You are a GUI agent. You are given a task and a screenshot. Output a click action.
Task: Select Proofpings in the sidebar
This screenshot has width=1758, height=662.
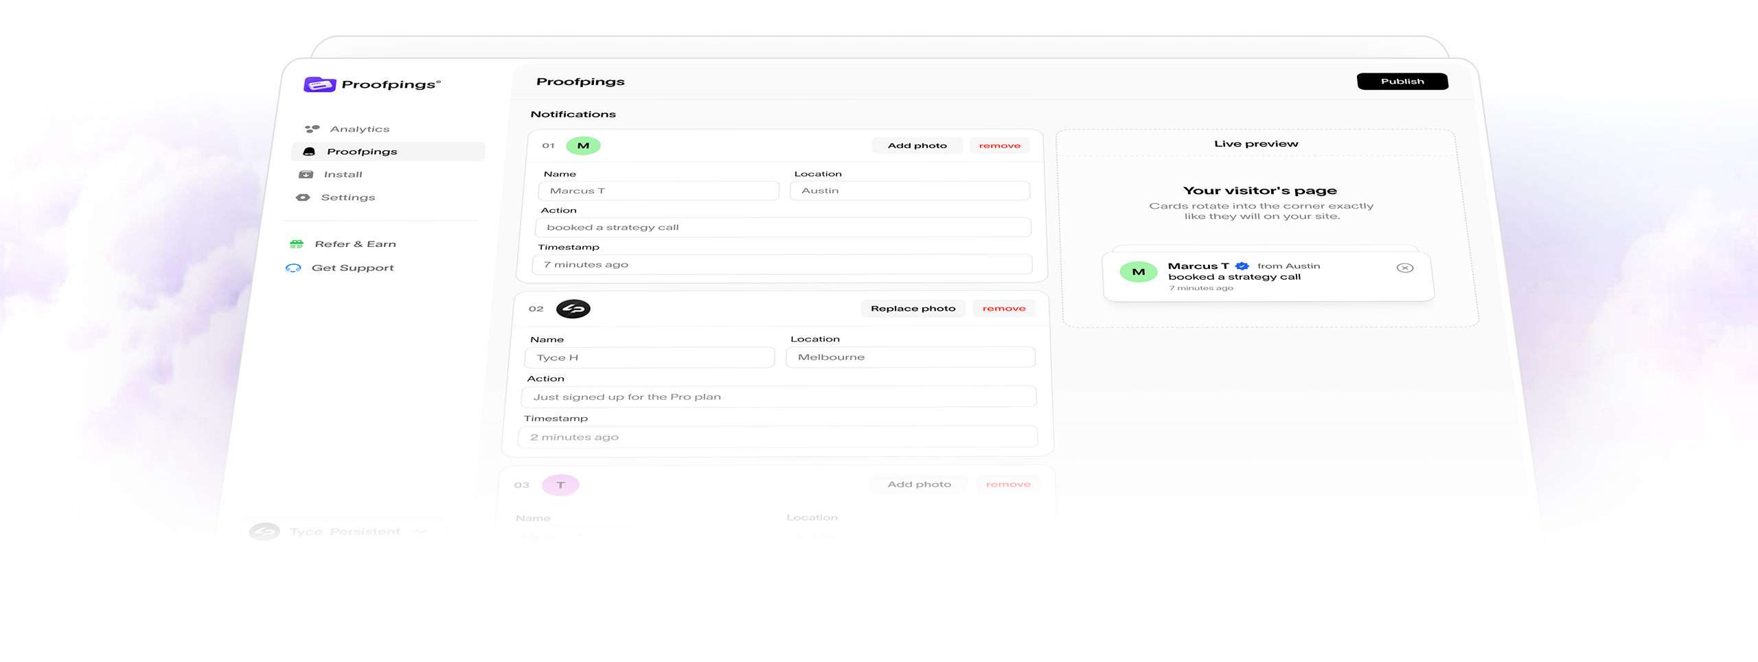[x=388, y=152]
